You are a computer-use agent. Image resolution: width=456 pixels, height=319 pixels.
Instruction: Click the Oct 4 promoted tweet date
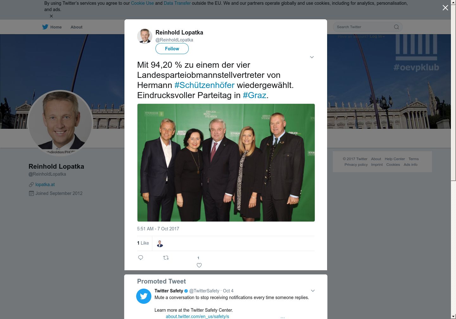(228, 291)
